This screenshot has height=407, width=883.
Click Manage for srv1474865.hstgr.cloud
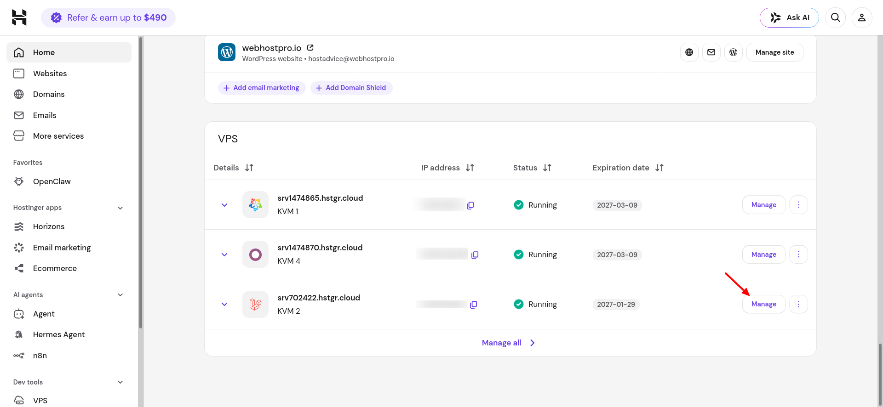[764, 205]
